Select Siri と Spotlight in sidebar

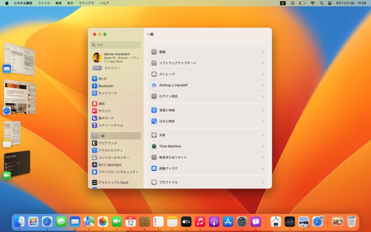(x=109, y=165)
